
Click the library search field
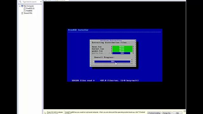point(30,2)
